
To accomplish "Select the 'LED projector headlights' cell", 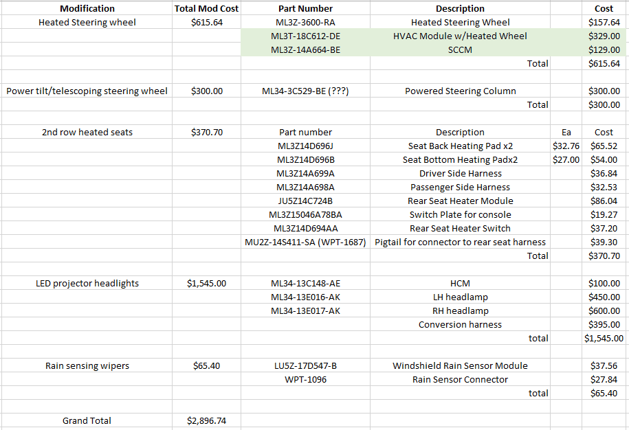I will click(x=87, y=283).
